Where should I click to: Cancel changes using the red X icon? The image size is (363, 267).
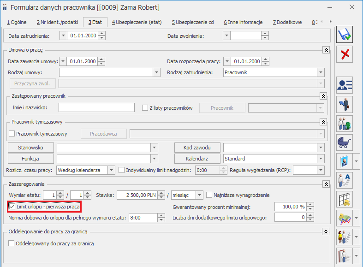pyautogui.click(x=345, y=54)
